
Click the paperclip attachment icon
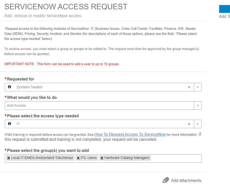pyautogui.click(x=166, y=180)
